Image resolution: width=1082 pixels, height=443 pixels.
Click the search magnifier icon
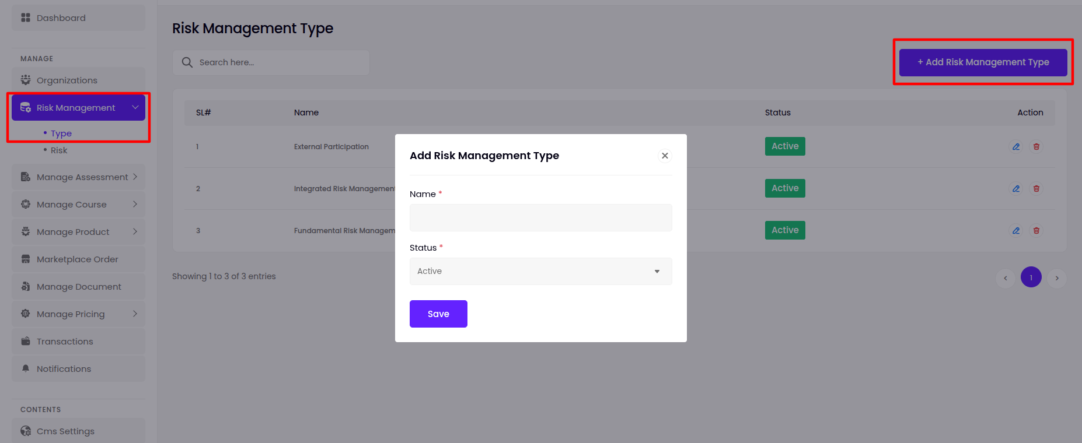187,62
